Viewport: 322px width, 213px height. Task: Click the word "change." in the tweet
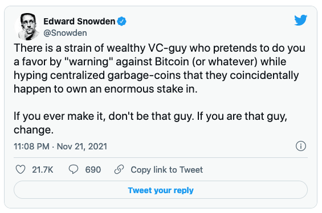pyautogui.click(x=34, y=130)
